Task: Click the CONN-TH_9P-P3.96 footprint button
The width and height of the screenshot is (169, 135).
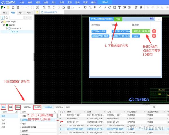Action: tap(121, 36)
